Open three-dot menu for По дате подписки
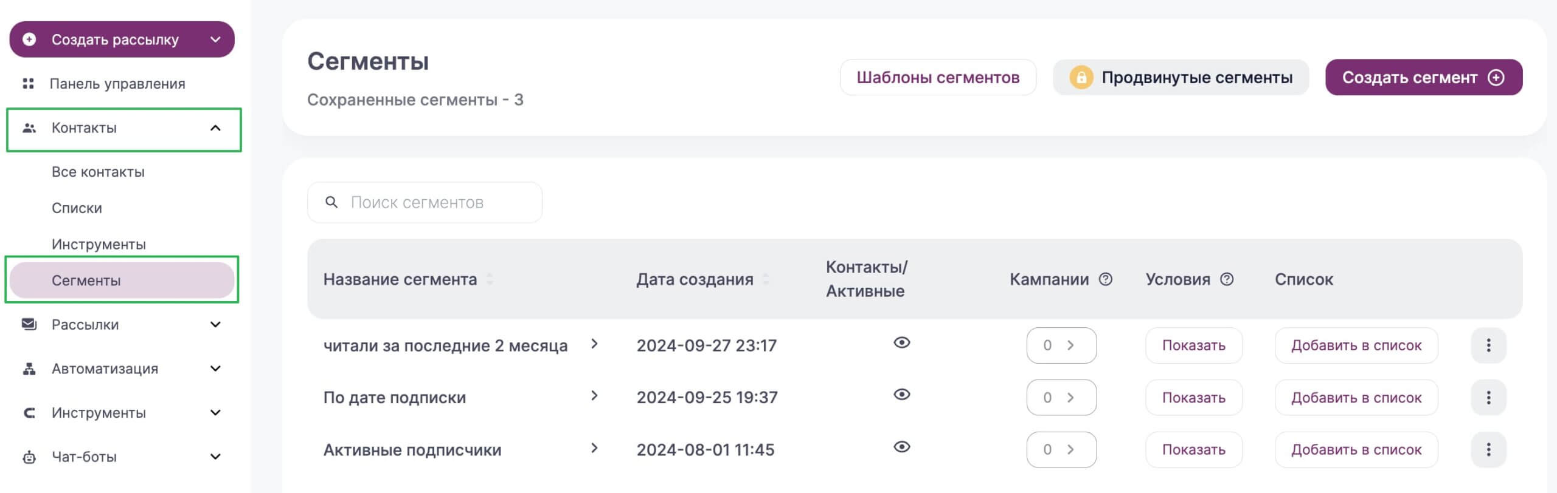This screenshot has width=1557, height=493. pyautogui.click(x=1488, y=397)
